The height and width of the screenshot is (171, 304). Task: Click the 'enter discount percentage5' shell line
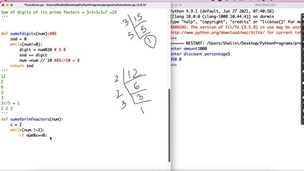[x=200, y=54]
